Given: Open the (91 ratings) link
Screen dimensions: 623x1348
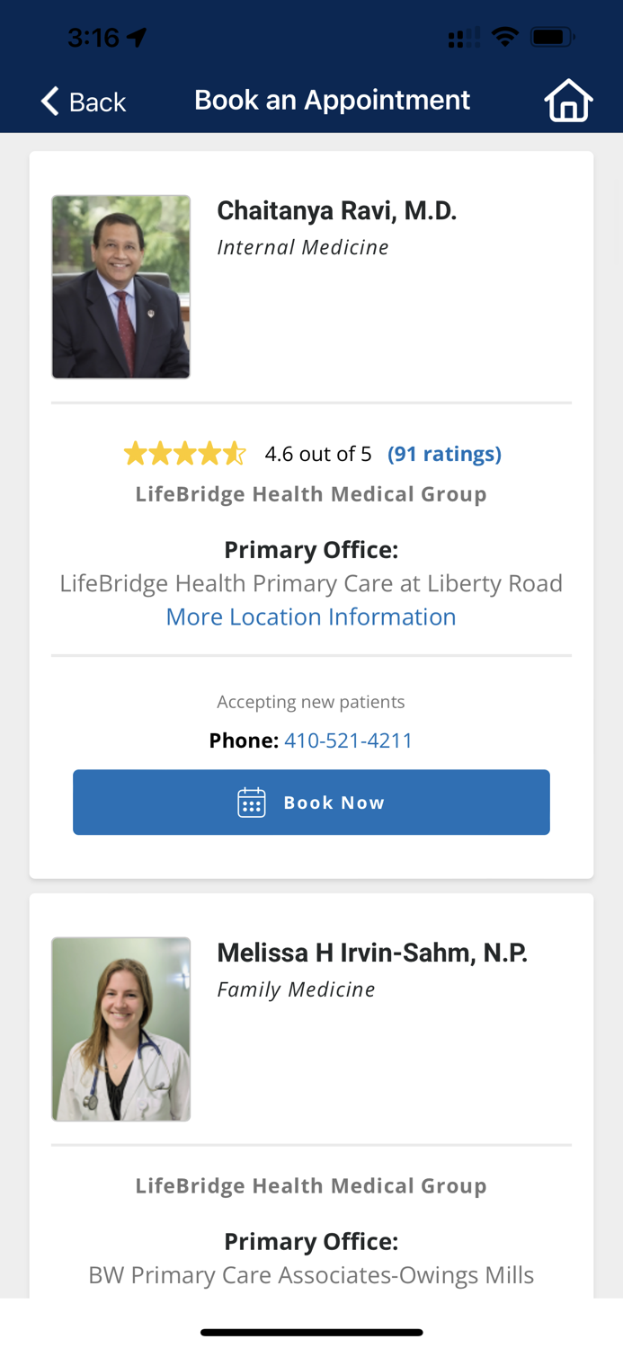Looking at the screenshot, I should [x=444, y=453].
